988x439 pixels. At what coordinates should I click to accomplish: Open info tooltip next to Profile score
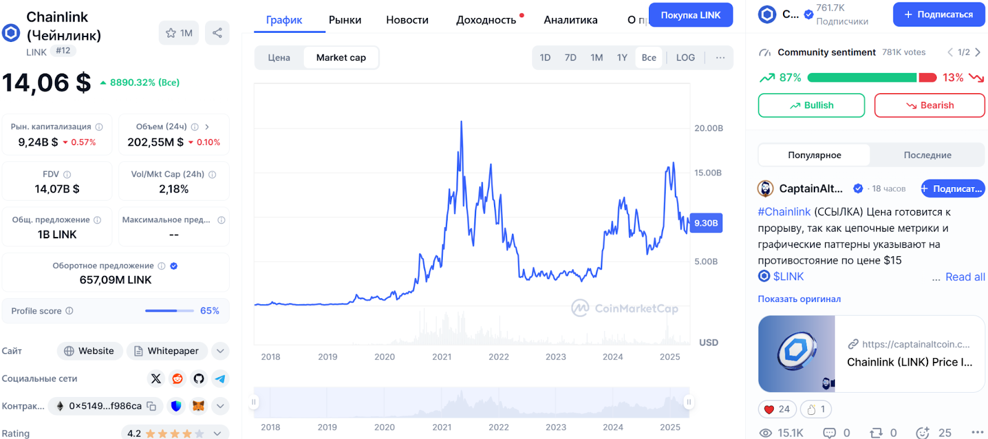click(x=69, y=311)
